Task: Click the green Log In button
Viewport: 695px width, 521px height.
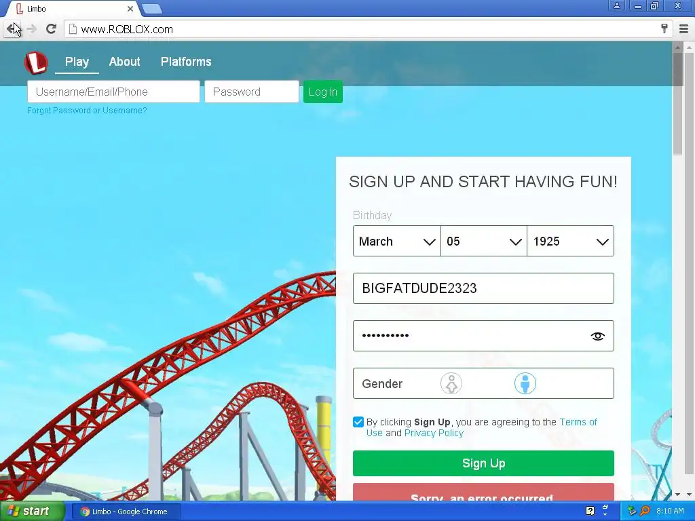Action: pos(322,92)
